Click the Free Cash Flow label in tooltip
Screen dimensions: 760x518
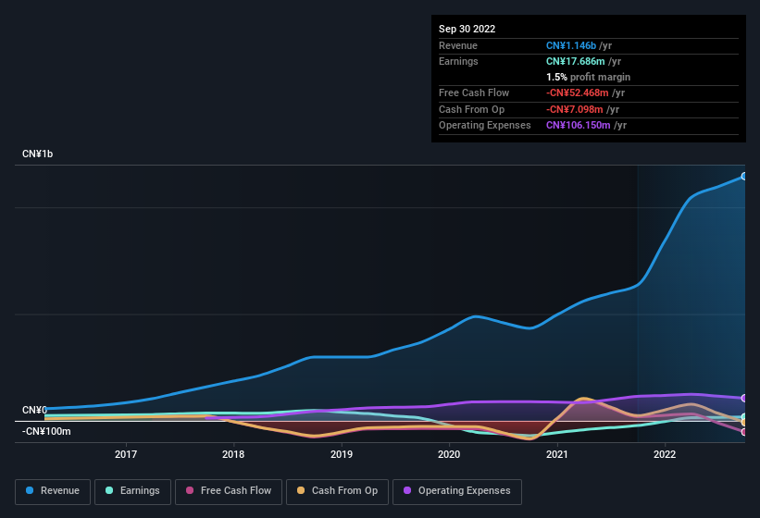pyautogui.click(x=474, y=92)
